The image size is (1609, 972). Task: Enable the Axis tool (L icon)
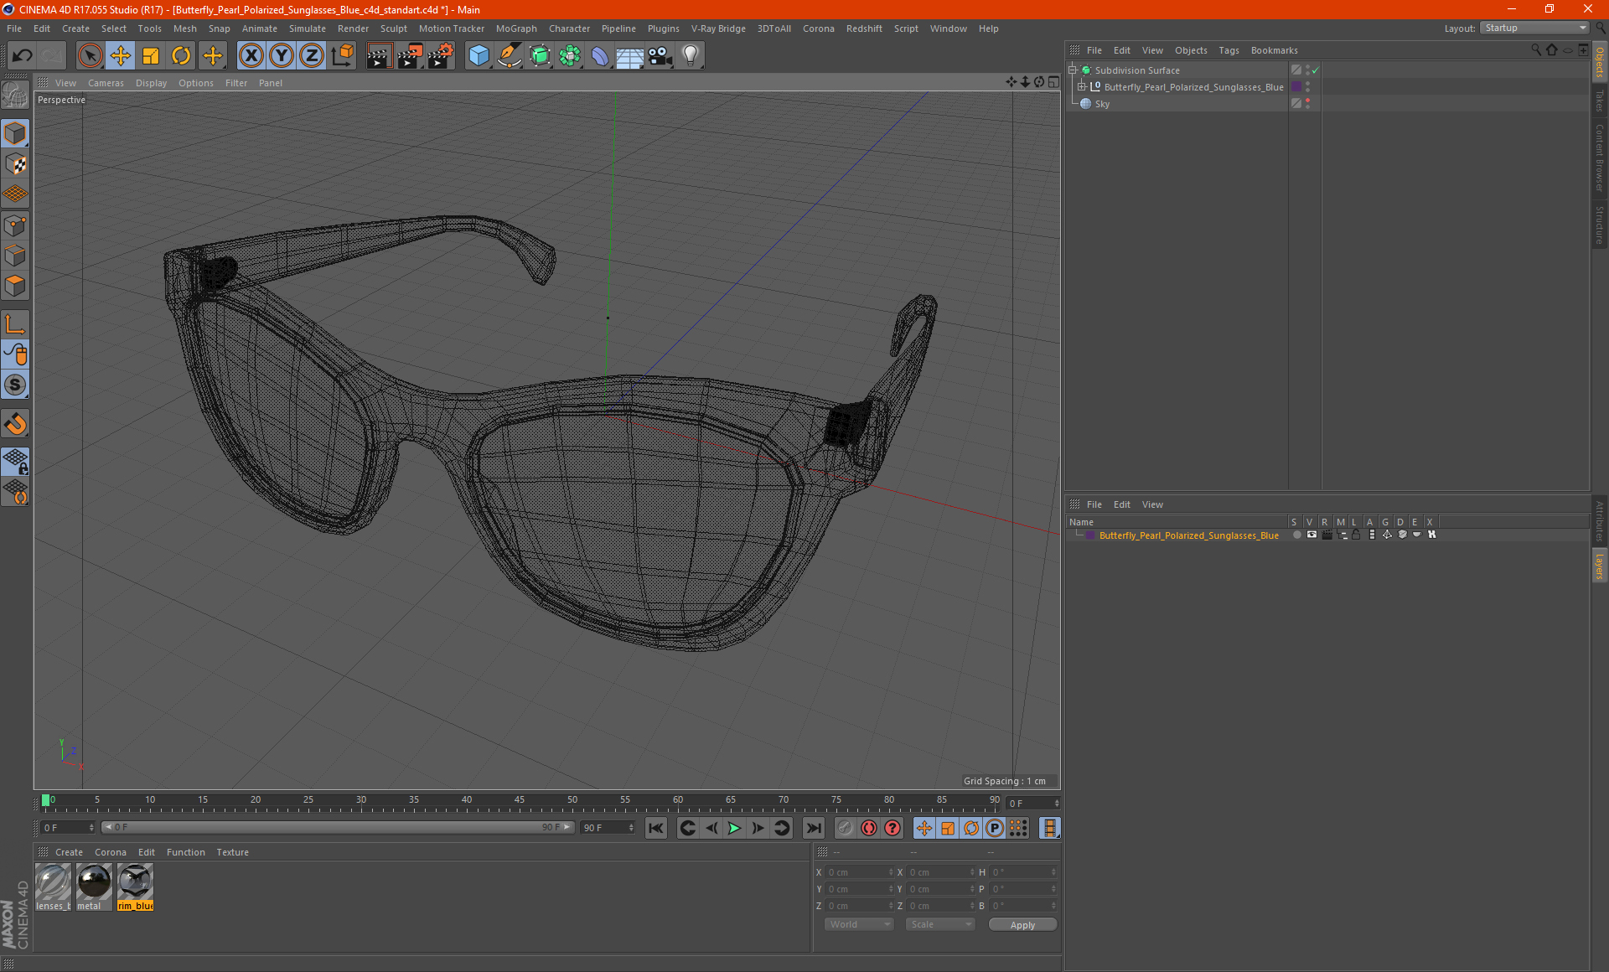(x=15, y=324)
